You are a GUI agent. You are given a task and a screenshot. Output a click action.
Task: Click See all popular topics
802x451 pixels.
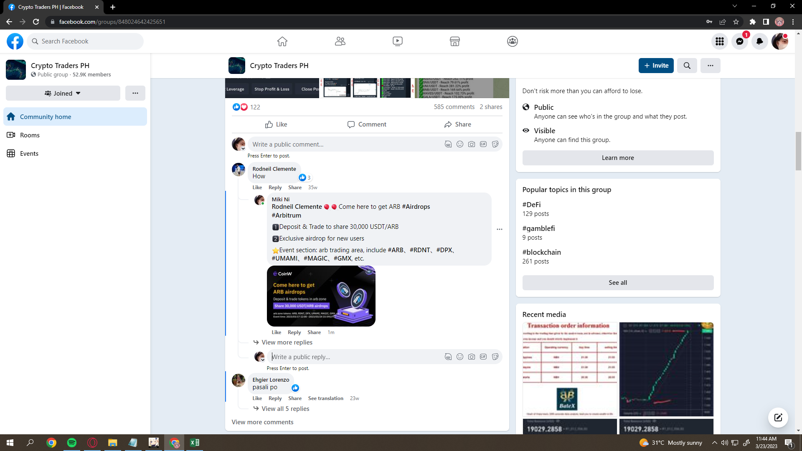[x=617, y=283]
